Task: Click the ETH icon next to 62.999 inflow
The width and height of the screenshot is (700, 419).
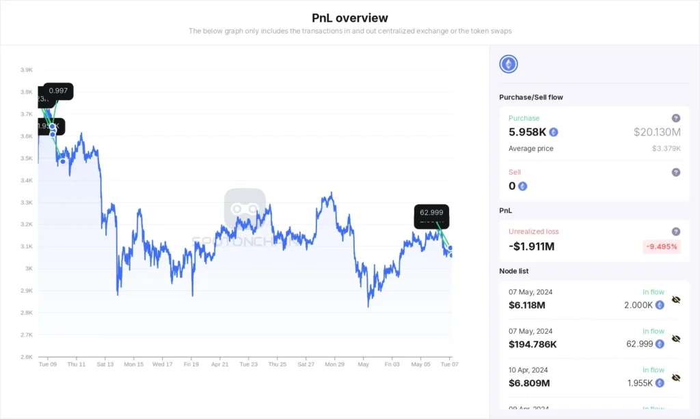Action: click(x=658, y=344)
